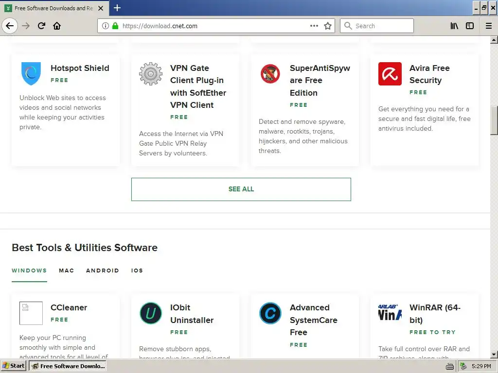Switch to the ANDROID tab
Image resolution: width=498 pixels, height=373 pixels.
tap(102, 271)
